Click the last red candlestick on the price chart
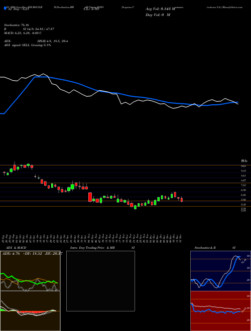Screen dimensions: 251x331 click(x=182, y=199)
